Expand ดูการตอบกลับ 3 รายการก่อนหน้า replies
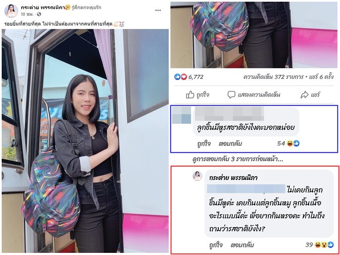This screenshot has height=255, width=340. click(237, 159)
